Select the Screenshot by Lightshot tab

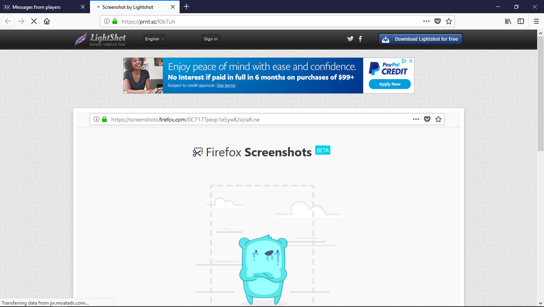[135, 7]
